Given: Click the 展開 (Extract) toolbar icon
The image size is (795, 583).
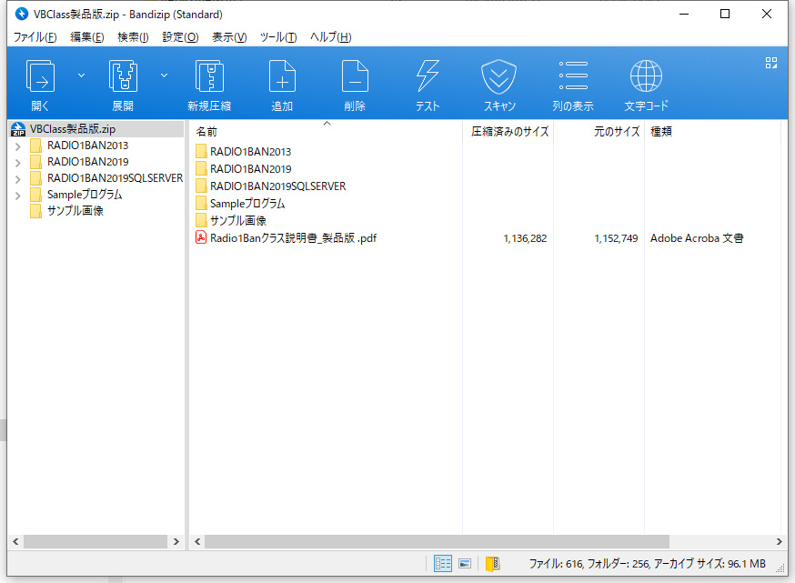Looking at the screenshot, I should (x=123, y=76).
